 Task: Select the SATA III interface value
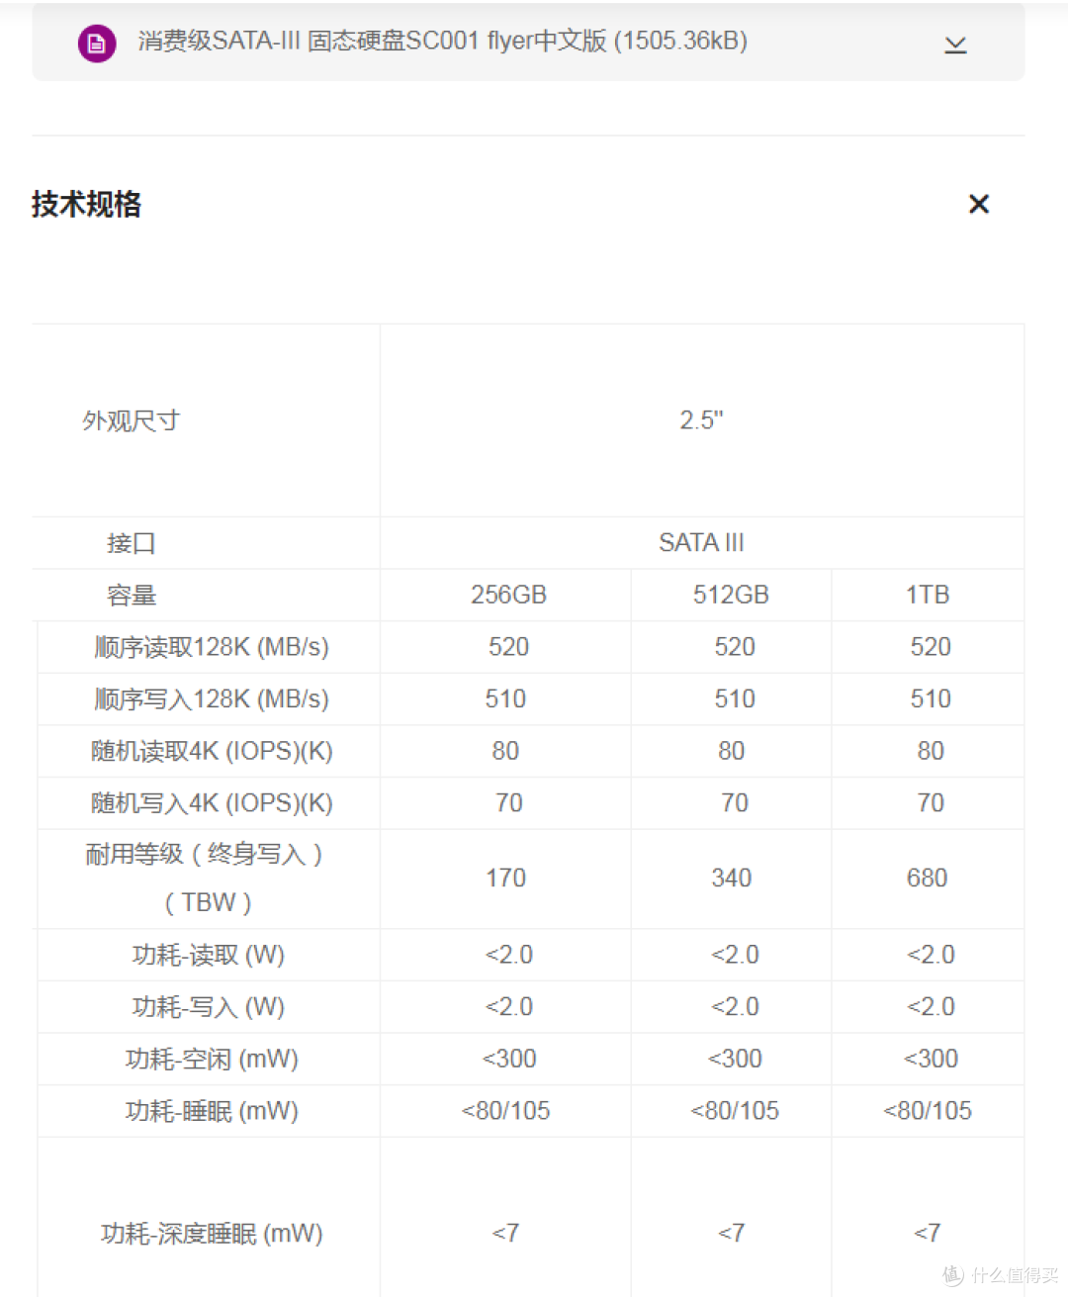click(x=701, y=543)
